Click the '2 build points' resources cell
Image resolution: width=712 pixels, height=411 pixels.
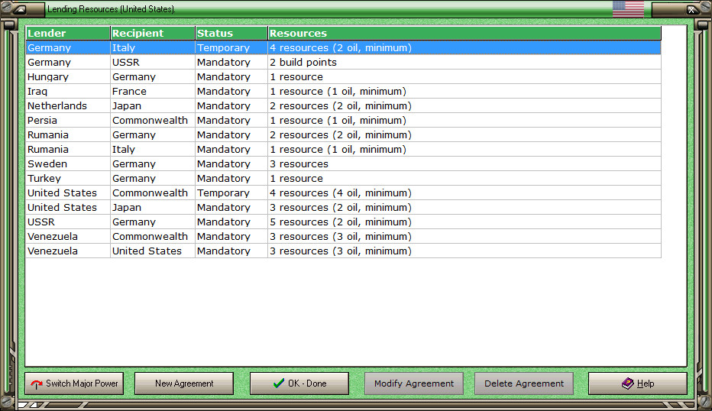pos(464,62)
